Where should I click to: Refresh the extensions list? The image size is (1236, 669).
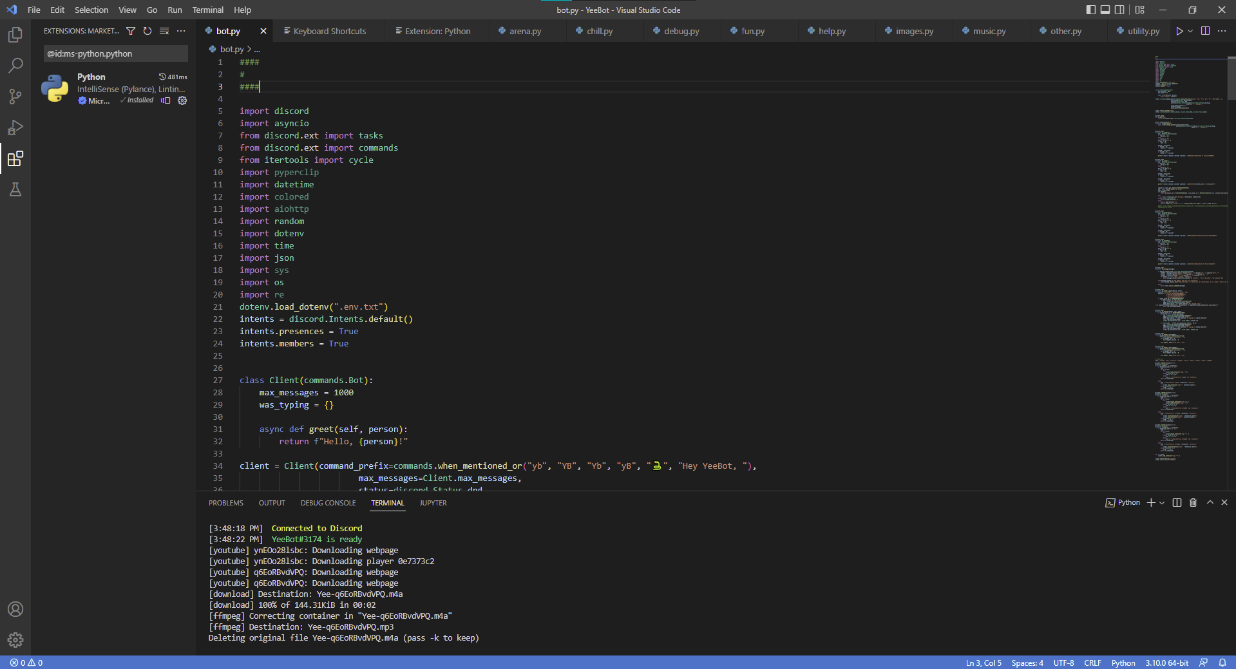tap(147, 31)
